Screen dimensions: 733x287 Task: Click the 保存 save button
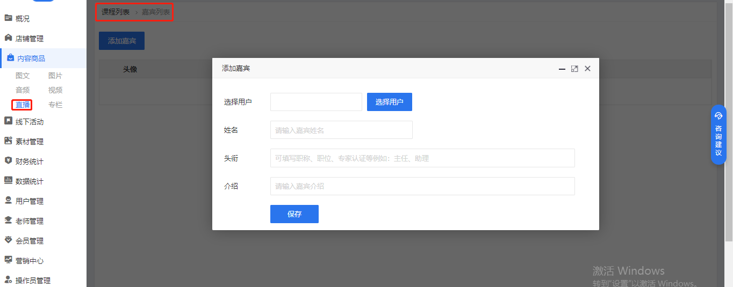pos(294,214)
